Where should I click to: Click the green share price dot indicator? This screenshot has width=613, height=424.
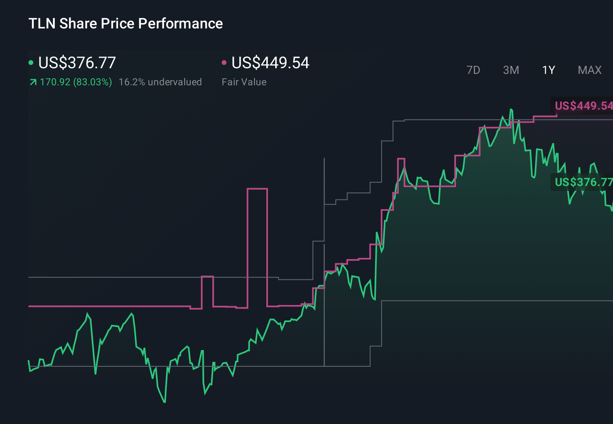(31, 62)
